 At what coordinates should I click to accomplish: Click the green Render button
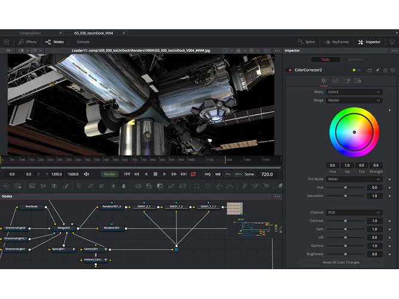click(x=110, y=174)
